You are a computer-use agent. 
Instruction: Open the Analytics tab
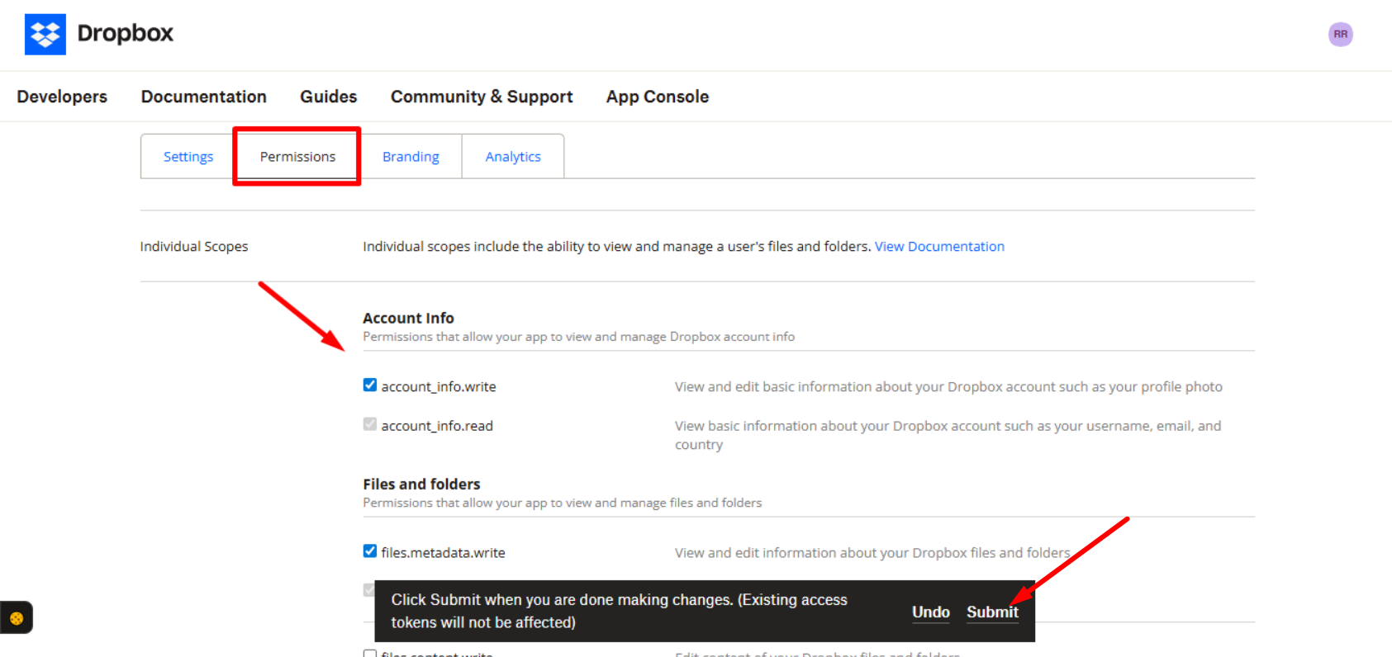513,156
